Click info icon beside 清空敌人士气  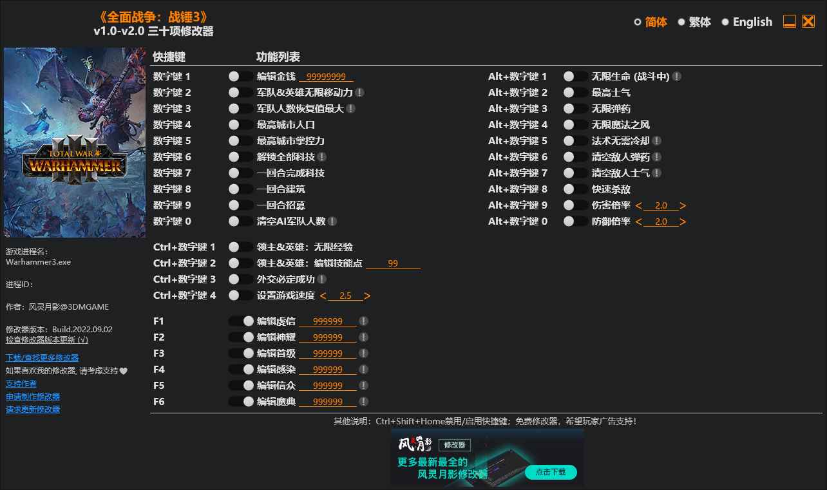pyautogui.click(x=656, y=173)
